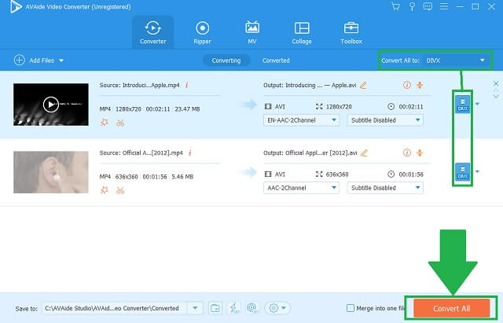Open the Convert All to DIVX dropdown
The image size is (503, 323).
[456, 61]
